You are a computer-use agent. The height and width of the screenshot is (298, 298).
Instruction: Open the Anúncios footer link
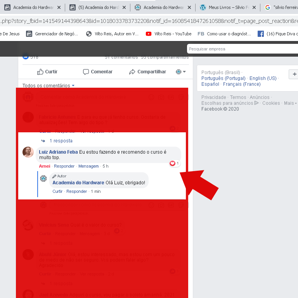click(260, 97)
